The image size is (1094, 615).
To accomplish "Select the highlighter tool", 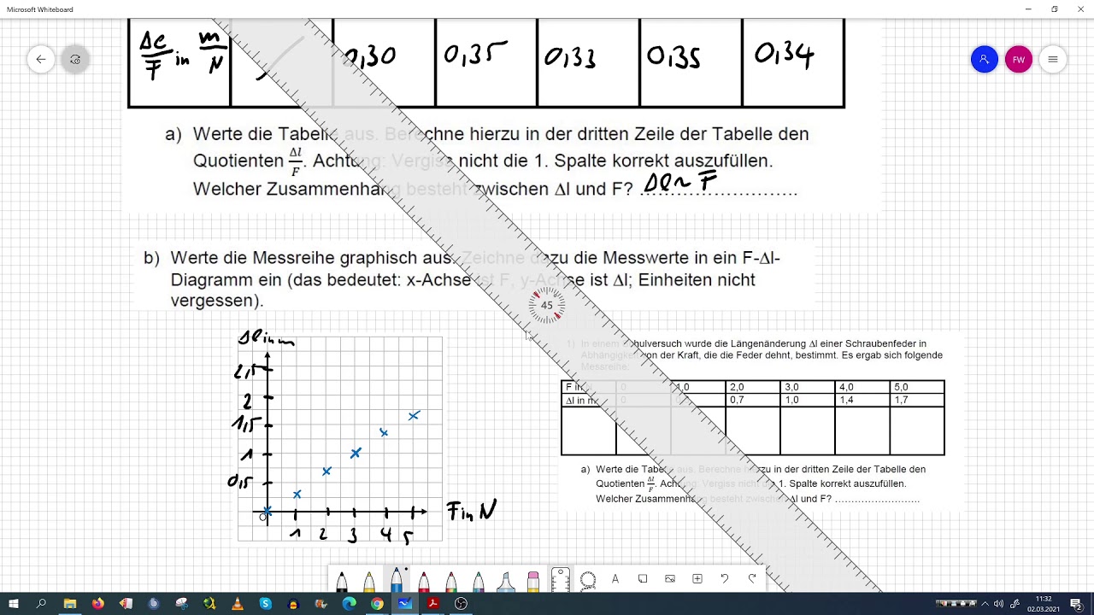I will point(506,580).
